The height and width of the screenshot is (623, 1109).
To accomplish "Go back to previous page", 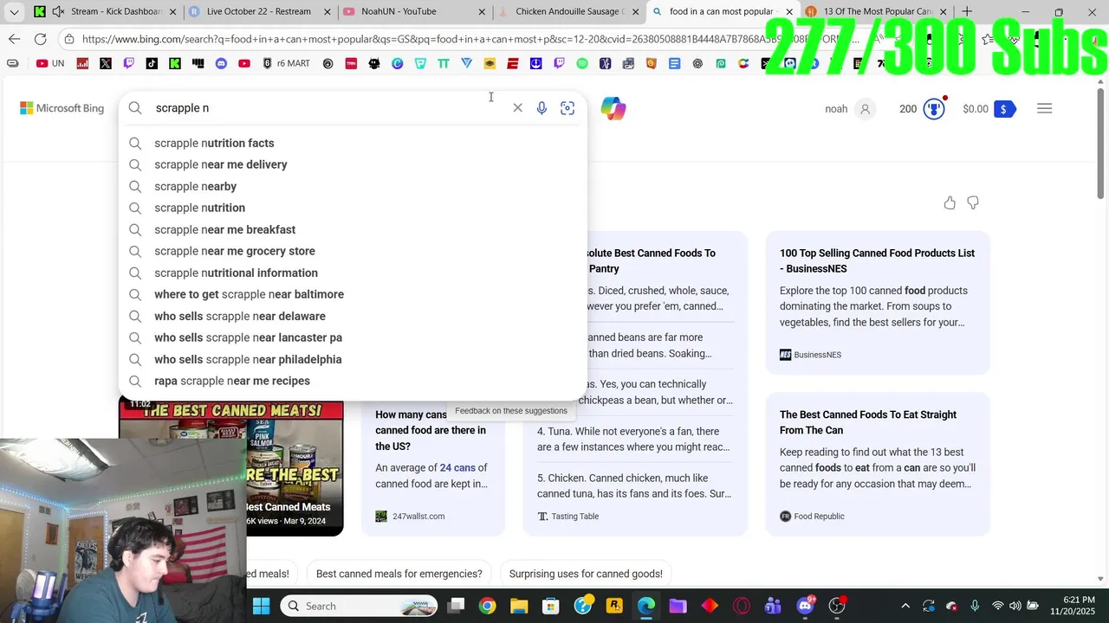I will tap(14, 39).
